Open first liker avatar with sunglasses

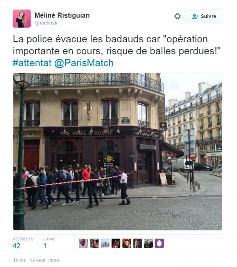[x=83, y=243]
